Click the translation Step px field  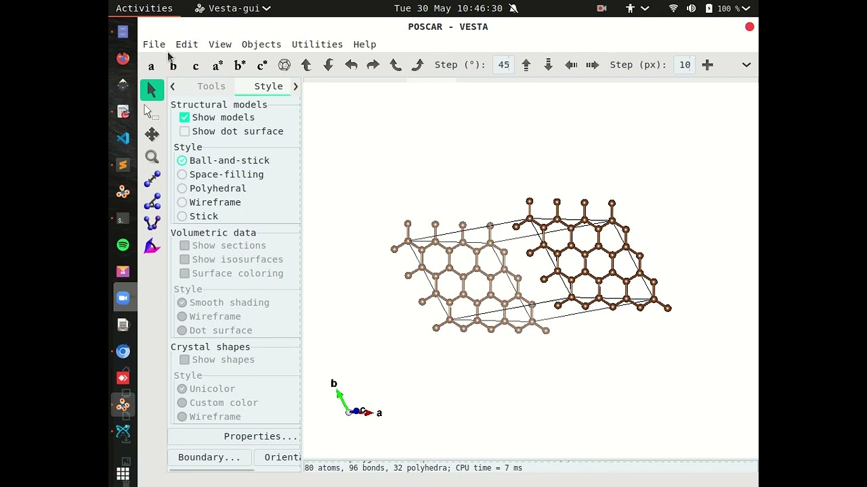tap(685, 65)
